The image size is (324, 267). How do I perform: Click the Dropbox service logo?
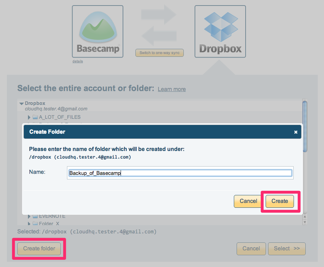(220, 31)
